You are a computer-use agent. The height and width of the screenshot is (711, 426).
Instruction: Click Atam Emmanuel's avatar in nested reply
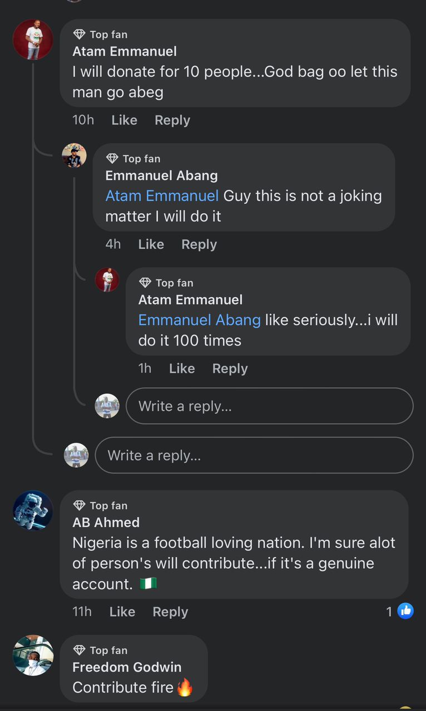(x=107, y=279)
